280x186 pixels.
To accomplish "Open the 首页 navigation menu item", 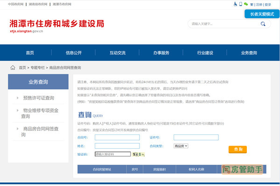I will [x=30, y=53].
